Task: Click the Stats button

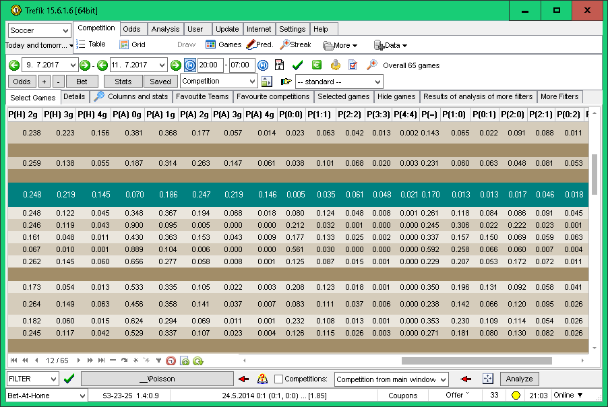Action: coord(123,82)
